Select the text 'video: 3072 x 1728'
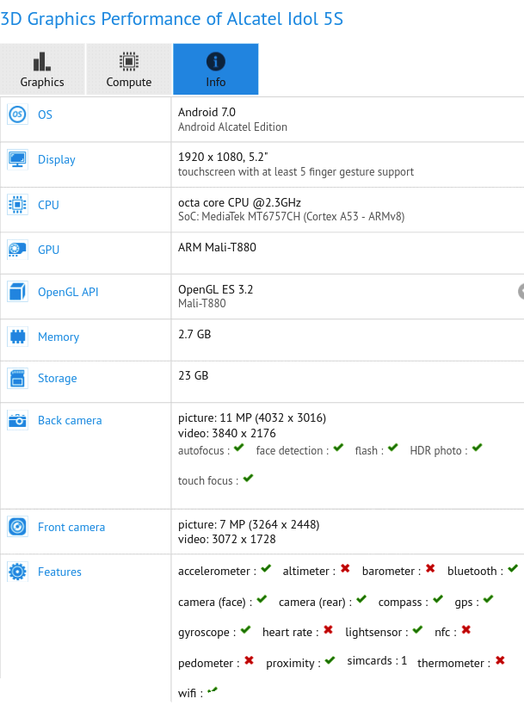Viewport: 524px width, 705px height. 227,539
